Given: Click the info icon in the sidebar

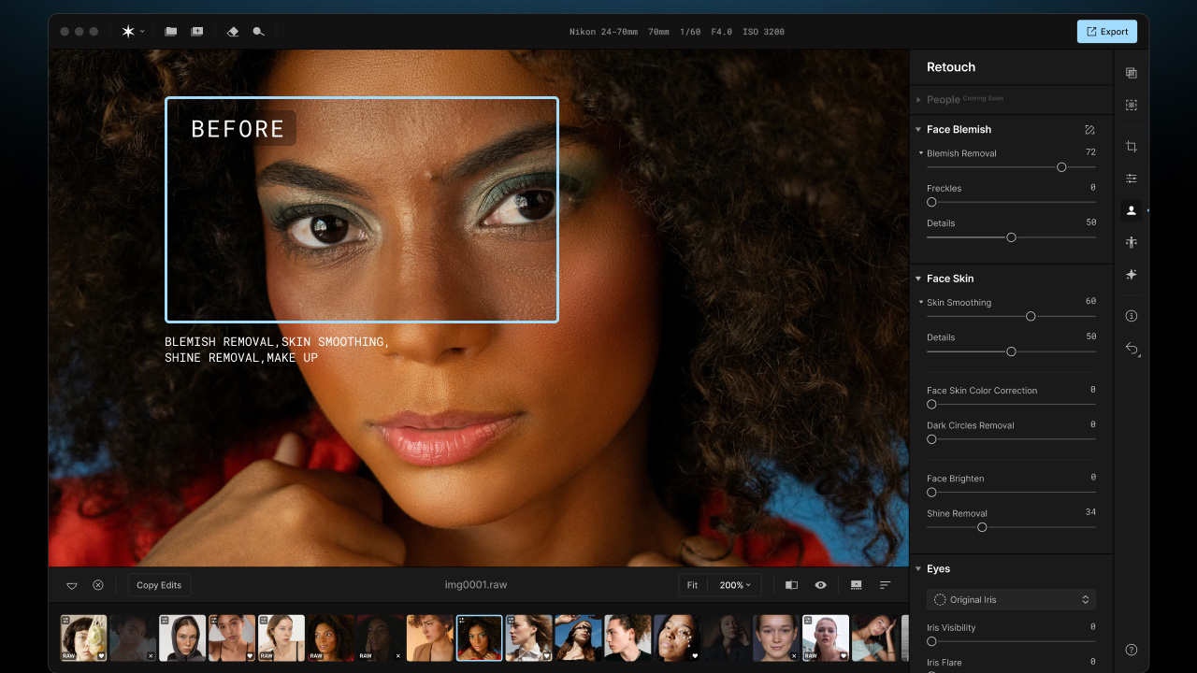Looking at the screenshot, I should (x=1131, y=316).
